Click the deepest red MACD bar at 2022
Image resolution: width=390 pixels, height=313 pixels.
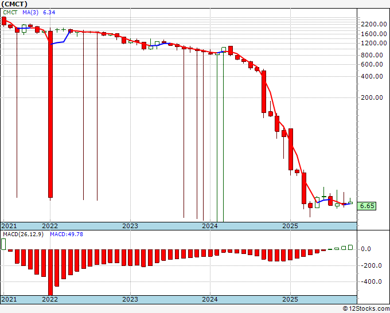(x=50, y=272)
